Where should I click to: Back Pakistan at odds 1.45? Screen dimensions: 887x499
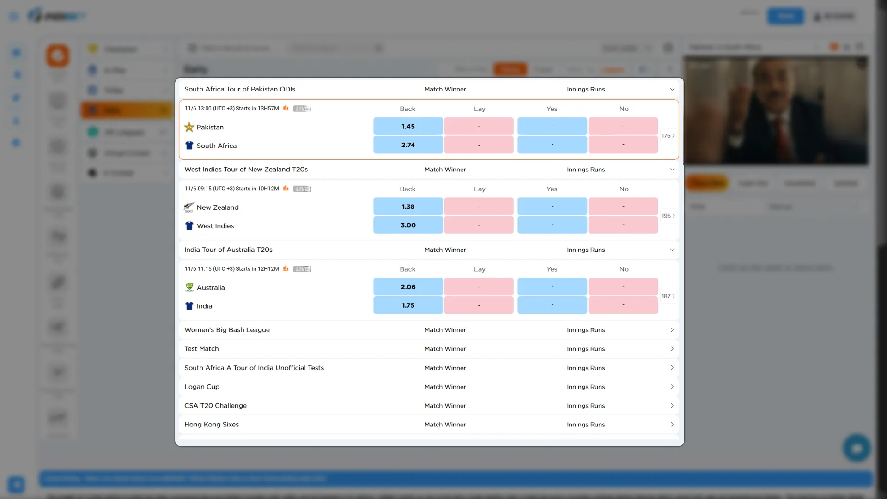(408, 127)
